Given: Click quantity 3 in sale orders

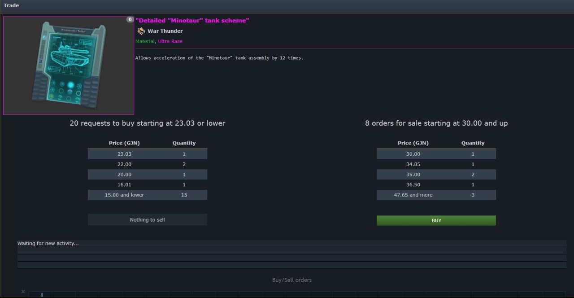Looking at the screenshot, I should point(473,195).
